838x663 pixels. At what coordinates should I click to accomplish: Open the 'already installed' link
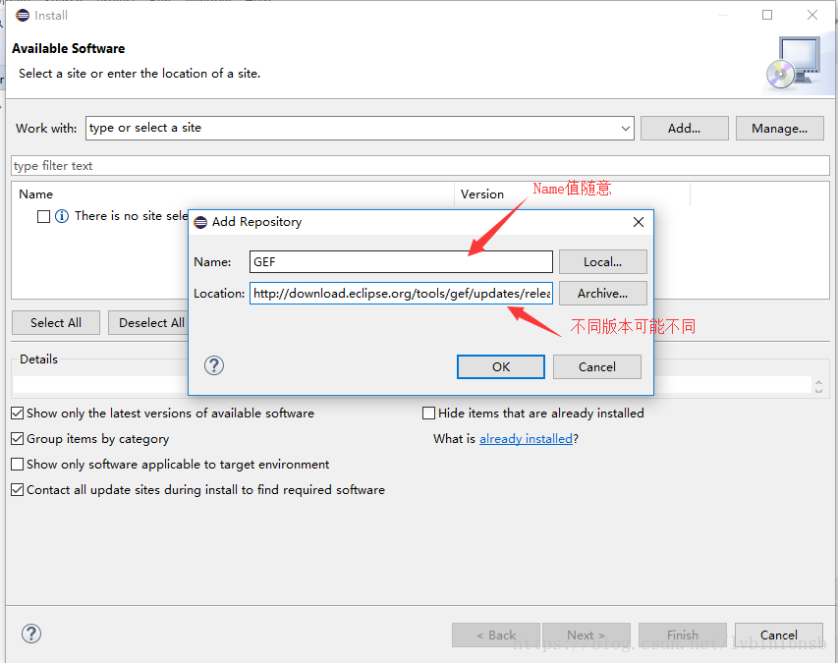pyautogui.click(x=526, y=439)
